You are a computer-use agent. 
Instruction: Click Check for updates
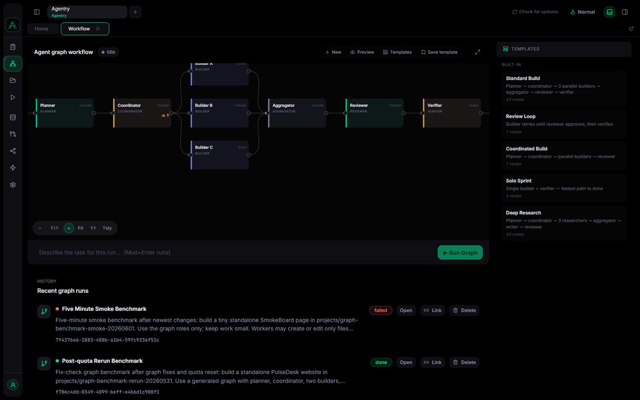pyautogui.click(x=535, y=12)
